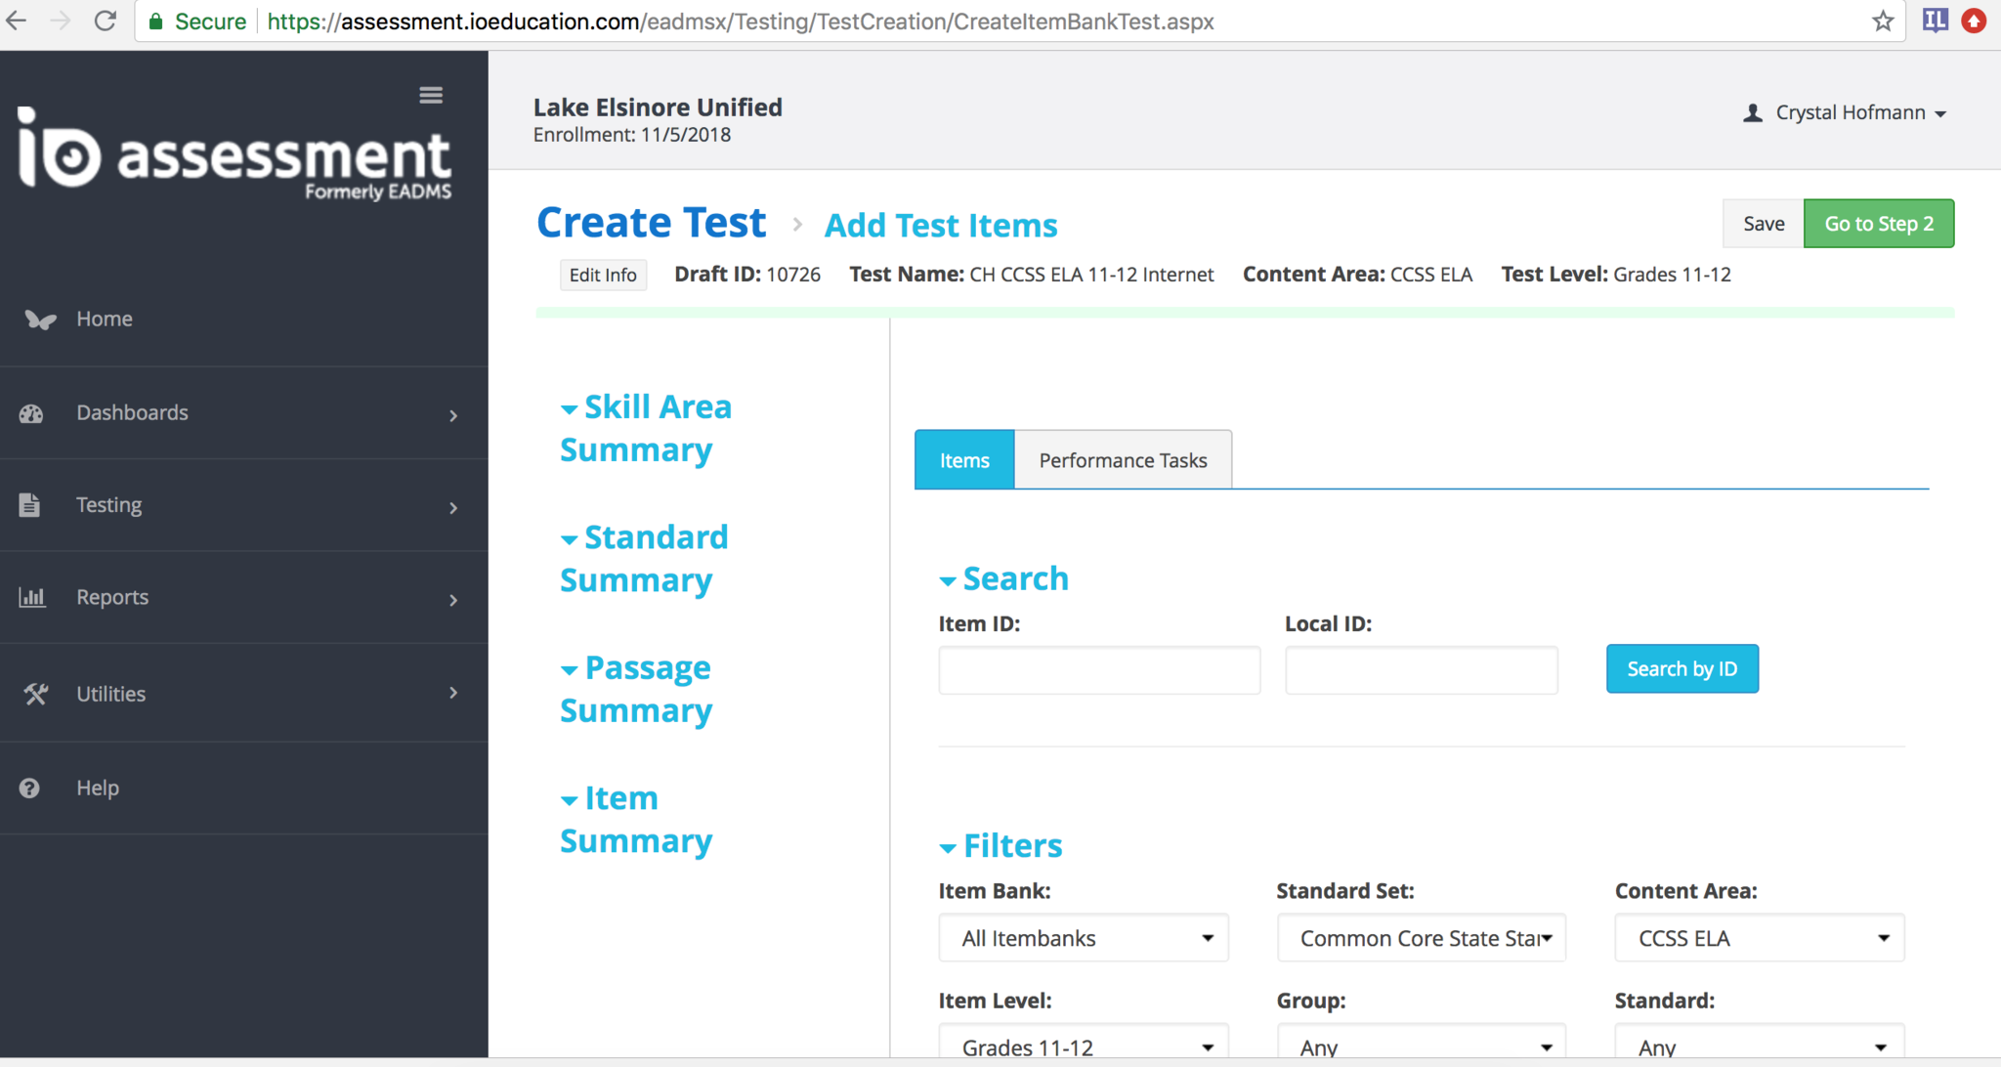Click the Go to Step 2 button

click(x=1878, y=224)
